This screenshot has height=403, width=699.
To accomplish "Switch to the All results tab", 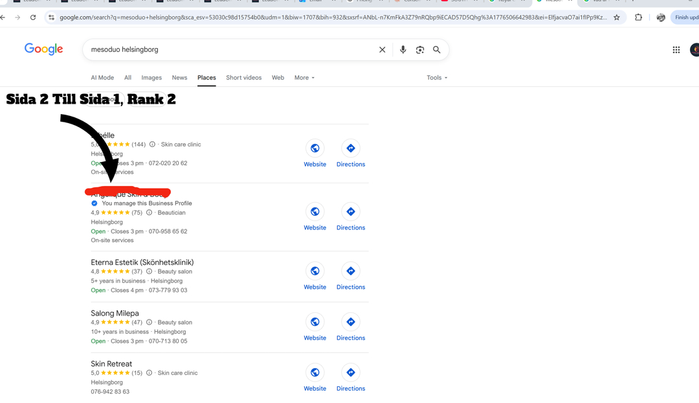I will coord(128,78).
